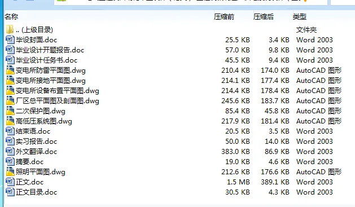Click the 212.6 KB size of 照明平面图.dwg

pos(235,172)
